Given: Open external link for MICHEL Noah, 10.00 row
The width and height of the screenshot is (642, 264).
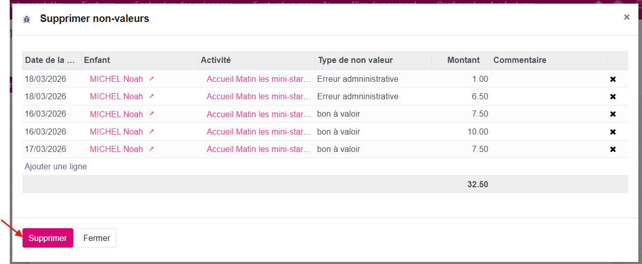Looking at the screenshot, I should pyautogui.click(x=151, y=131).
